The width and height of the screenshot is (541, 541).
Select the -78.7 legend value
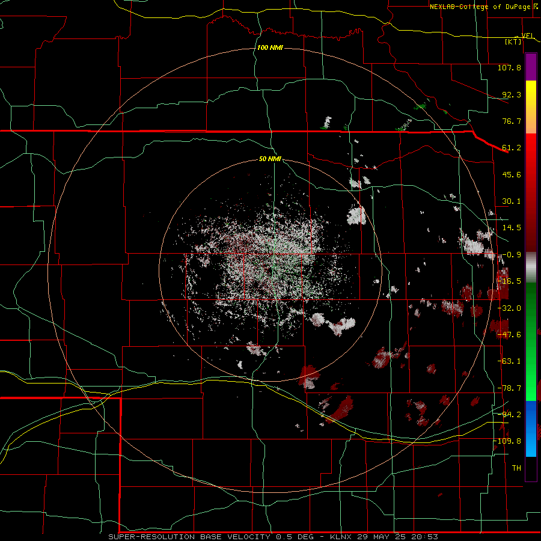coord(509,388)
